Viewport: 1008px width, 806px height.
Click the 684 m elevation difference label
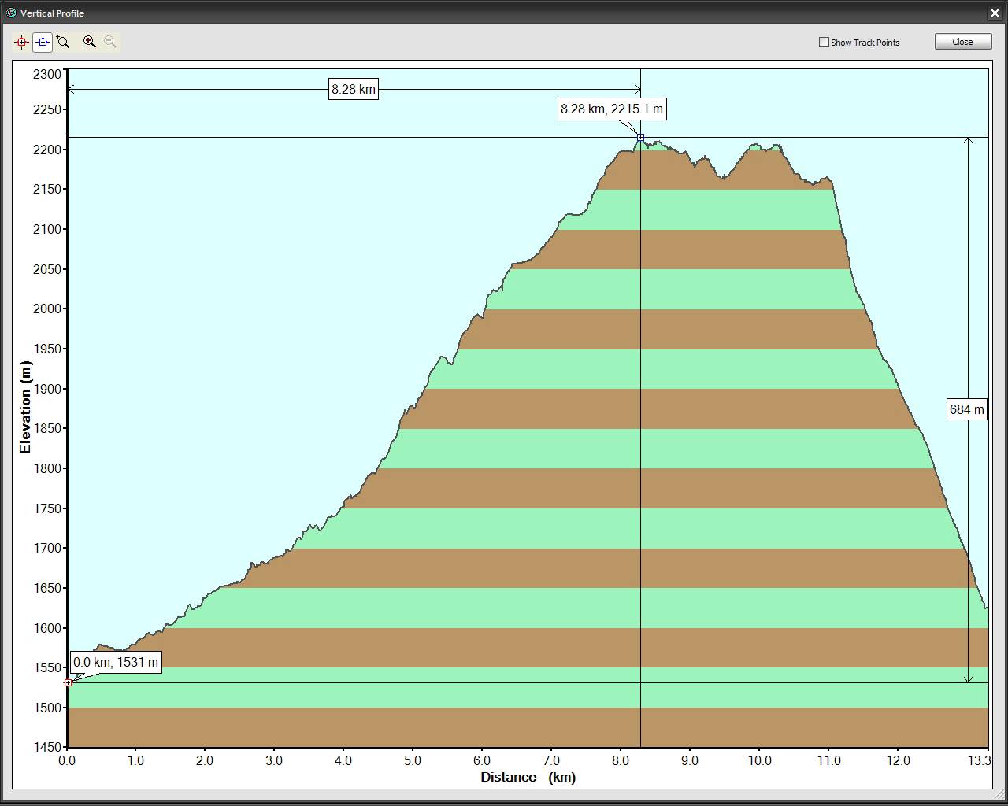[x=966, y=409]
